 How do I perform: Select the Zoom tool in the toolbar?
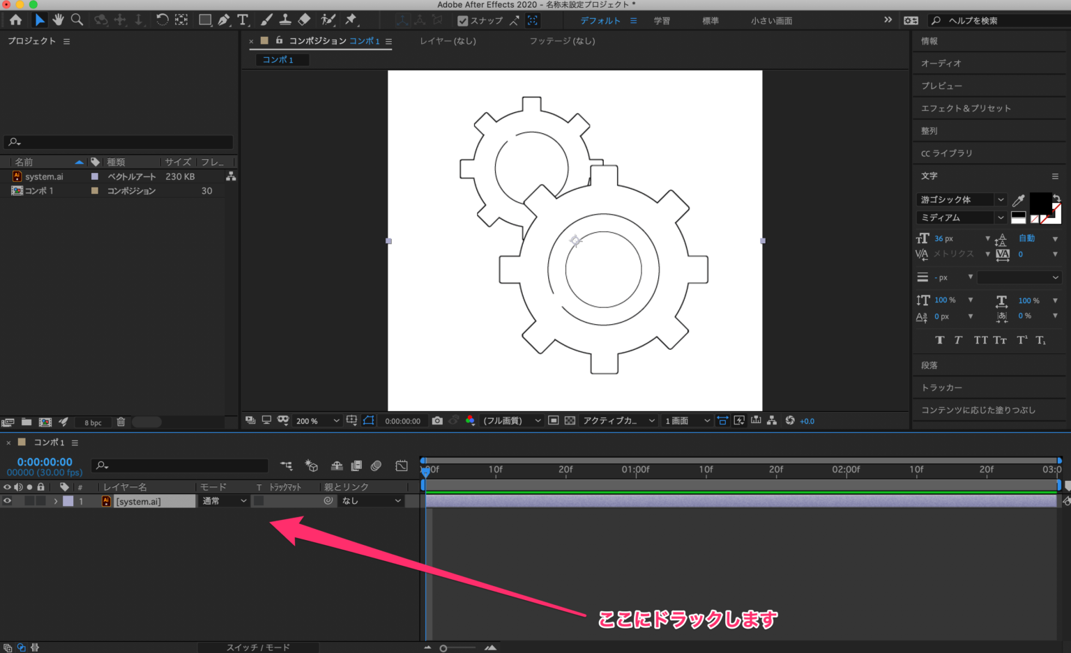coord(77,20)
